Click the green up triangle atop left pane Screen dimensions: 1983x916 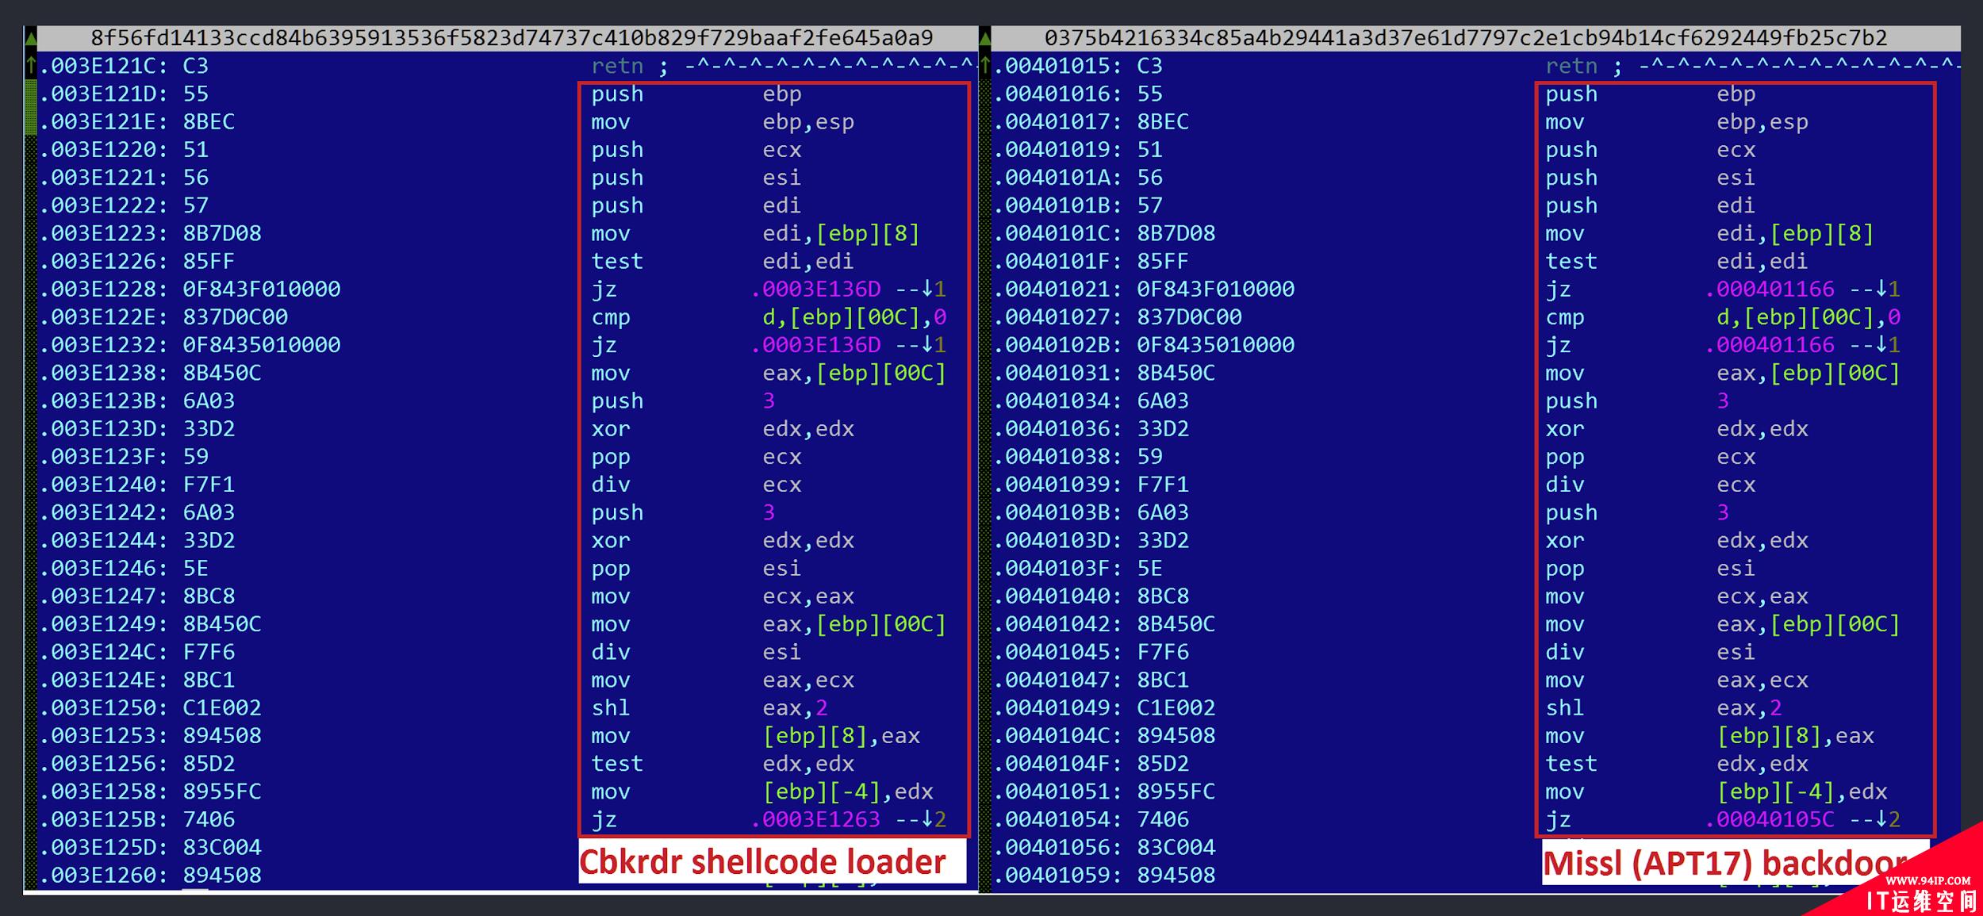point(30,37)
